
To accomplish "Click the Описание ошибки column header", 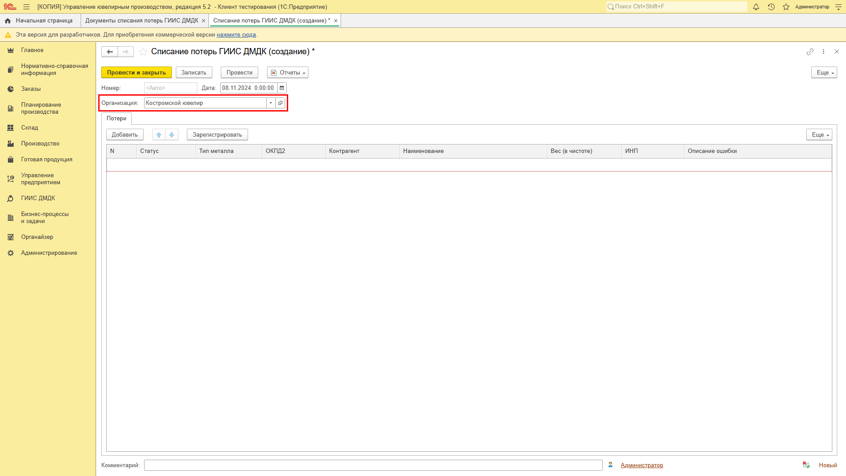I will coord(758,151).
